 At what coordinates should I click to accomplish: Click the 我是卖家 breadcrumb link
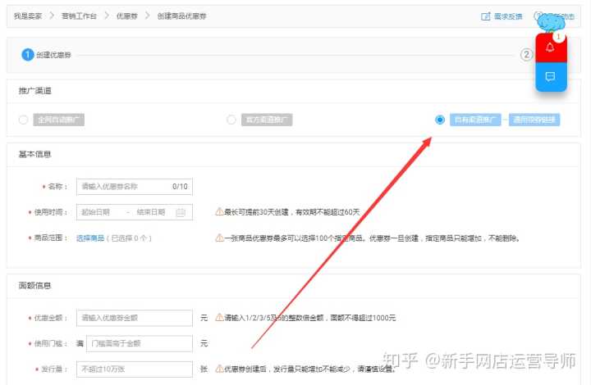28,16
